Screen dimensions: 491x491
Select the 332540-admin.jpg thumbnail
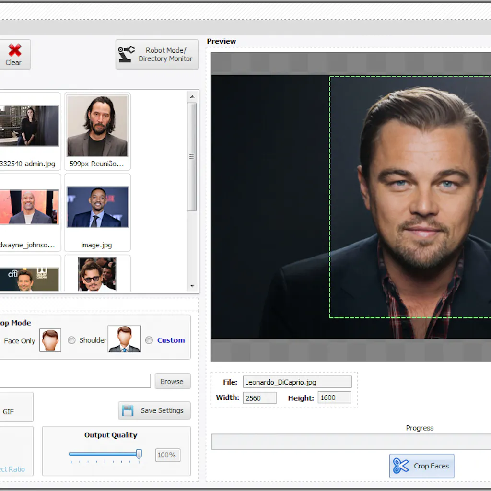[x=29, y=126]
